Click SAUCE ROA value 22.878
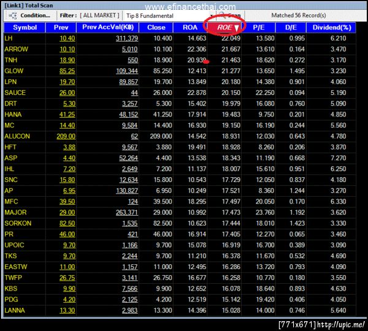The width and height of the screenshot is (368, 331). [197, 93]
